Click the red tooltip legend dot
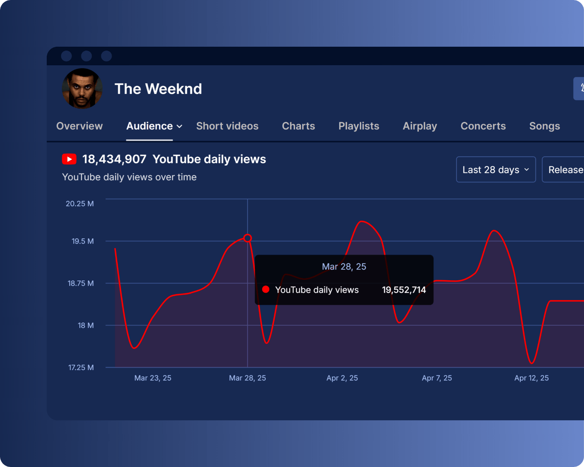 coord(266,289)
